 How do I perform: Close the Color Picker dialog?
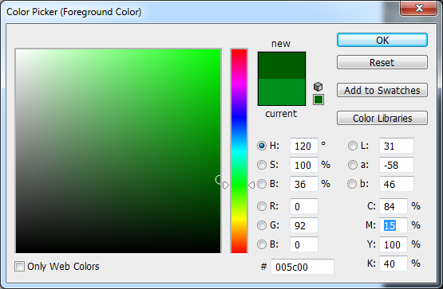(419, 8)
